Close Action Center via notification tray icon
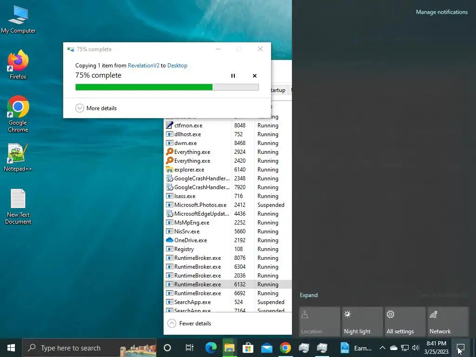 [461, 348]
